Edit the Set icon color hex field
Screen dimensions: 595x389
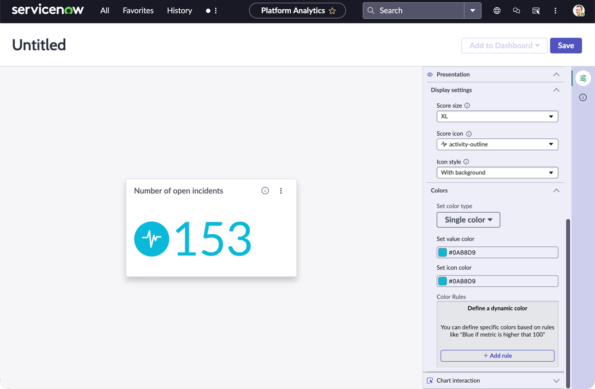(497, 281)
